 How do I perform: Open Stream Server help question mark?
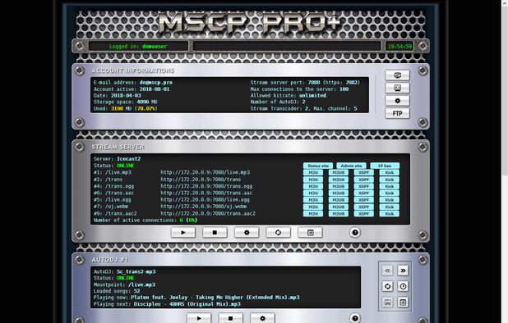[355, 233]
